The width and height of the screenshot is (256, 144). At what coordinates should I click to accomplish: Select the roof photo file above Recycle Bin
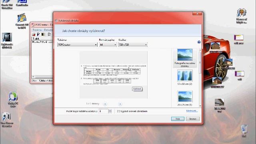(219, 106)
